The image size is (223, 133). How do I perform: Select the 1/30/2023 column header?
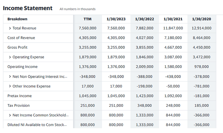tap(116, 19)
